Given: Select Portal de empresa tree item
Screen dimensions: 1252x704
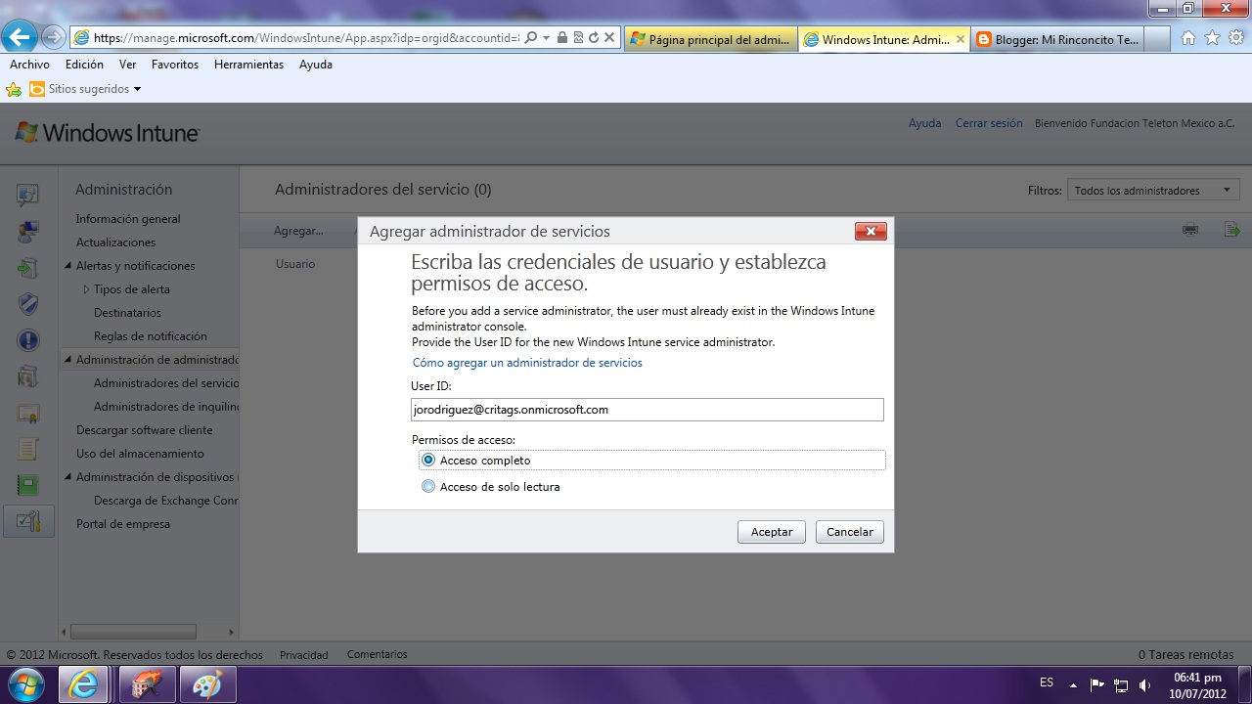Looking at the screenshot, I should point(123,524).
